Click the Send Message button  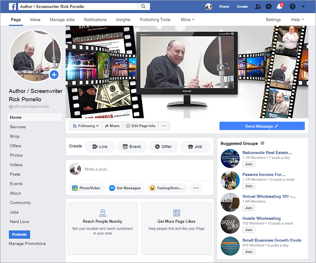tap(262, 126)
